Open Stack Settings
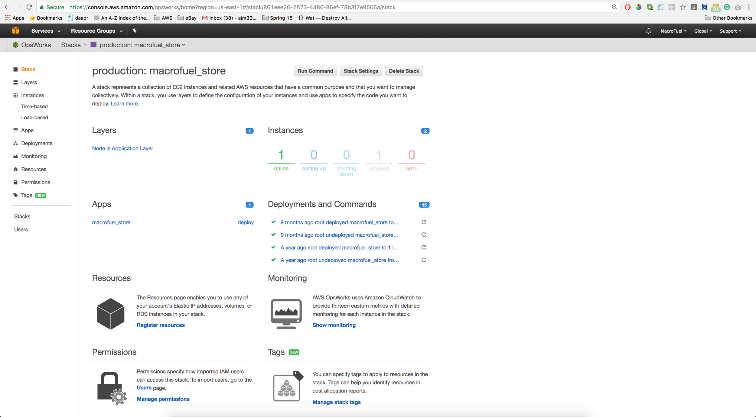 (361, 71)
